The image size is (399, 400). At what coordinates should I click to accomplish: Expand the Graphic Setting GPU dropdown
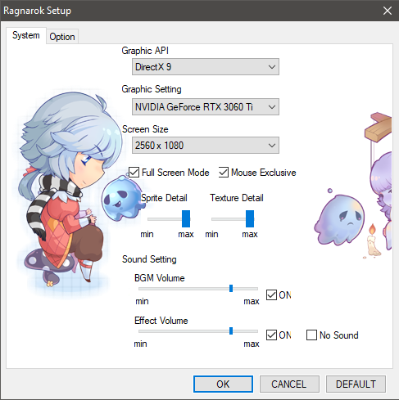206,106
